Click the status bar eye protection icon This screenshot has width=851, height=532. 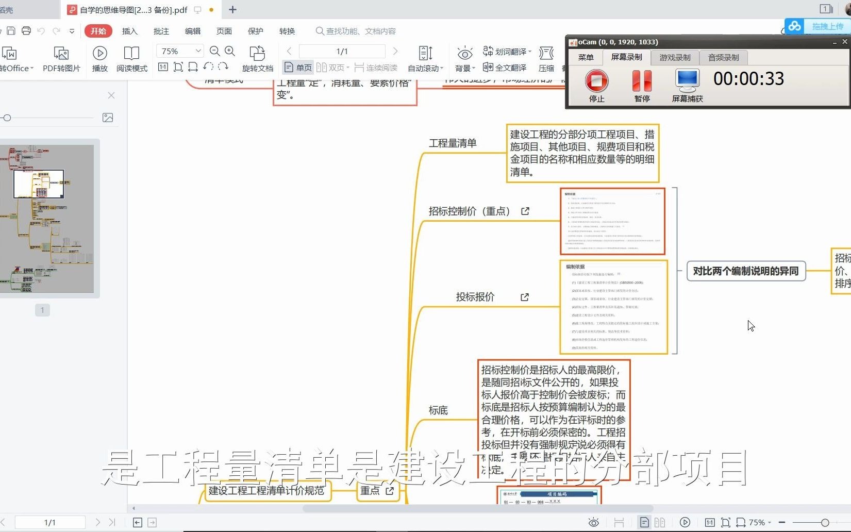point(594,523)
